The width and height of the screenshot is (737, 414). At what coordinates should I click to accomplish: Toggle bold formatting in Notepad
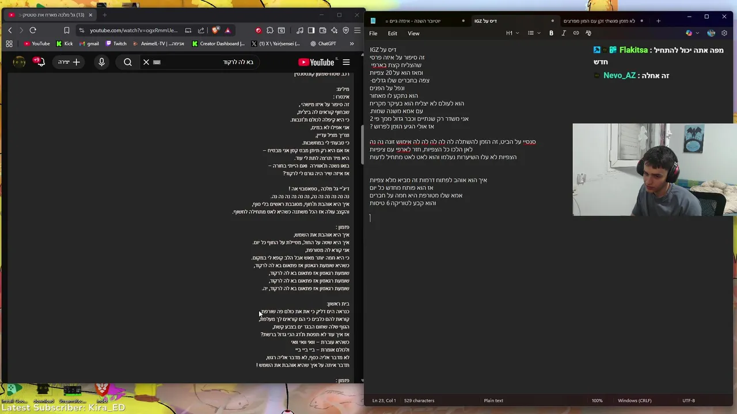point(551,33)
